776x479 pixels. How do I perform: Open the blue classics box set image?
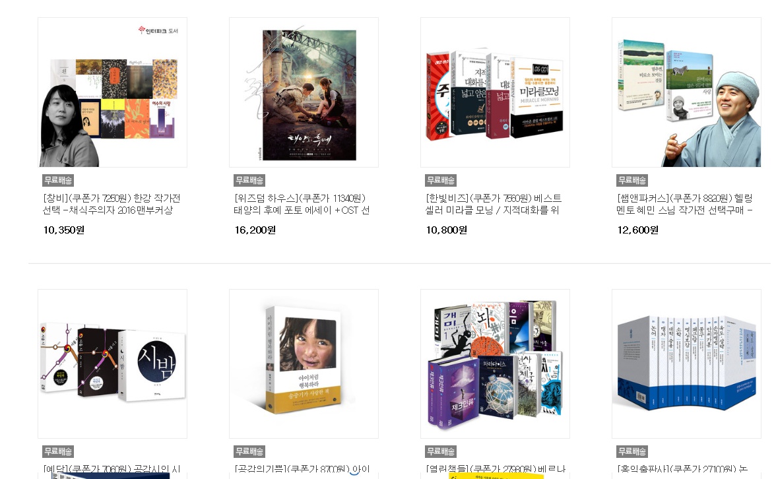point(686,364)
